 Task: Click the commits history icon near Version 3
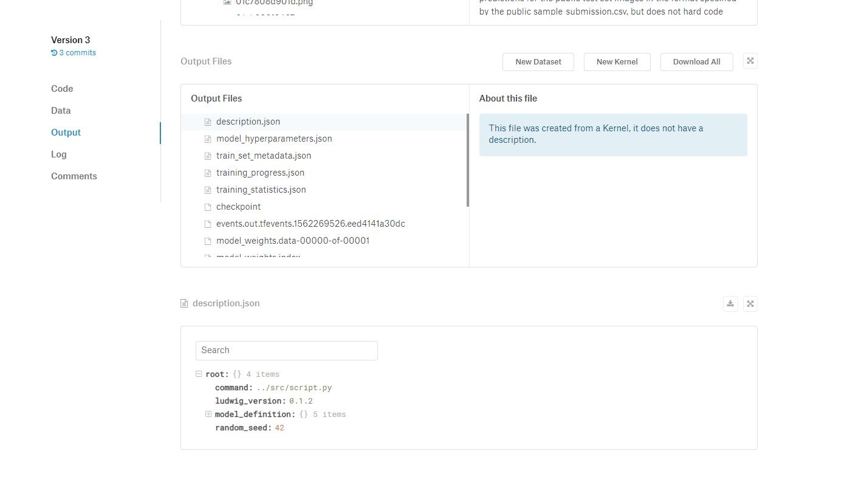(53, 52)
